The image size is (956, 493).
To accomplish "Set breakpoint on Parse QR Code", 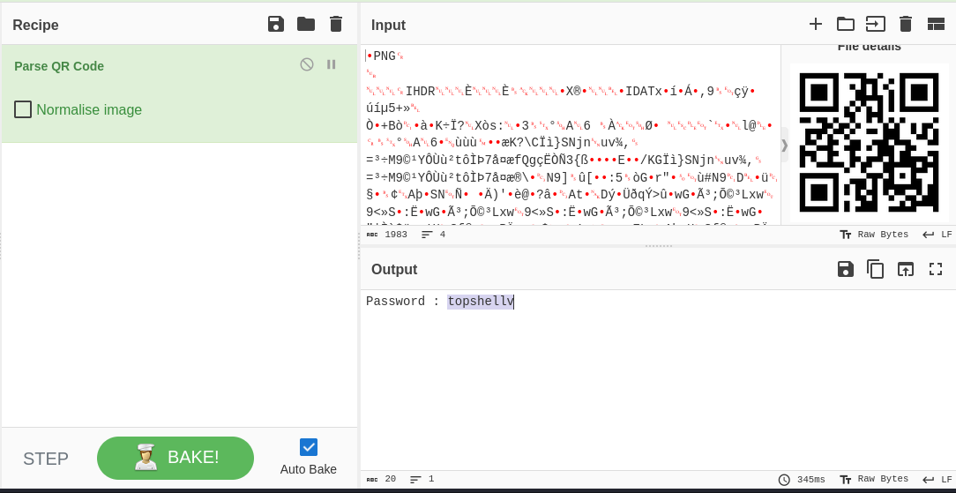I will point(332,64).
